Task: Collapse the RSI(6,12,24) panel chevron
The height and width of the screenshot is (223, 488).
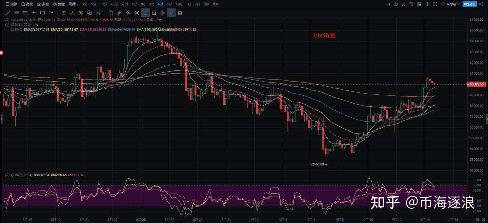Action: pos(7,175)
